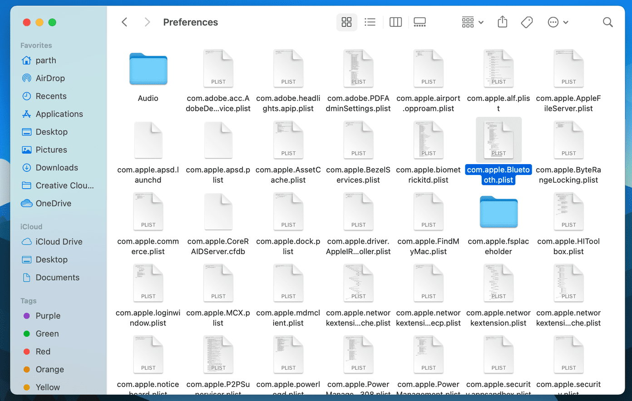Open the Finder search icon
632x401 pixels.
[607, 22]
